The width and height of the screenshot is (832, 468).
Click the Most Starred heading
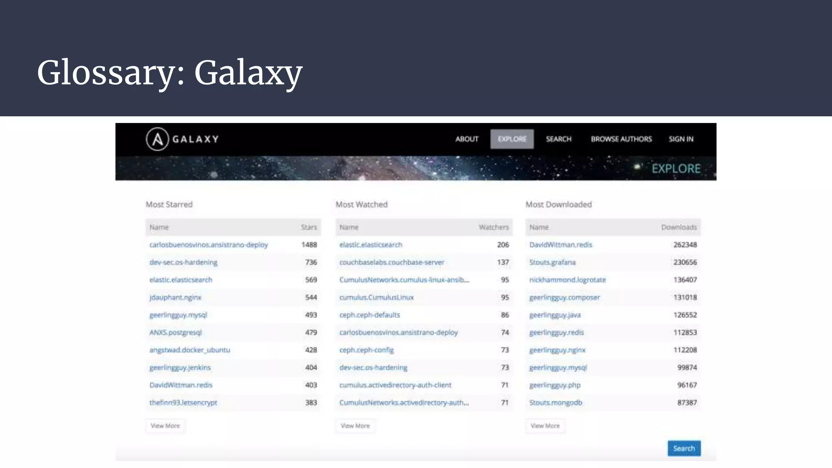[169, 204]
